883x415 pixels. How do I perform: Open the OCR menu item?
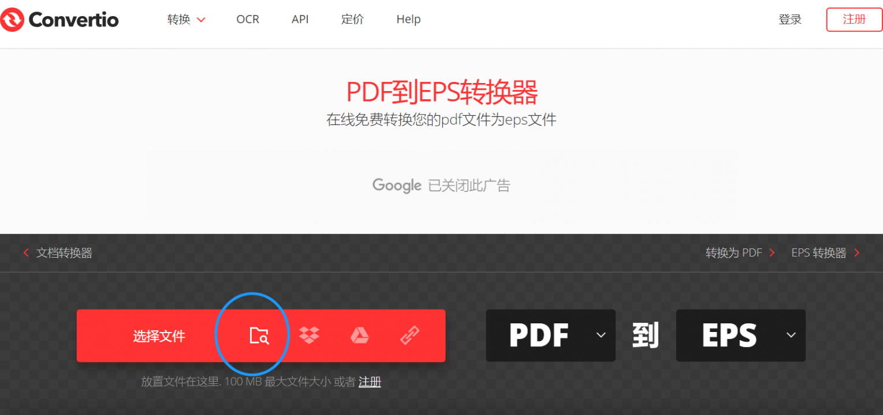coord(247,19)
